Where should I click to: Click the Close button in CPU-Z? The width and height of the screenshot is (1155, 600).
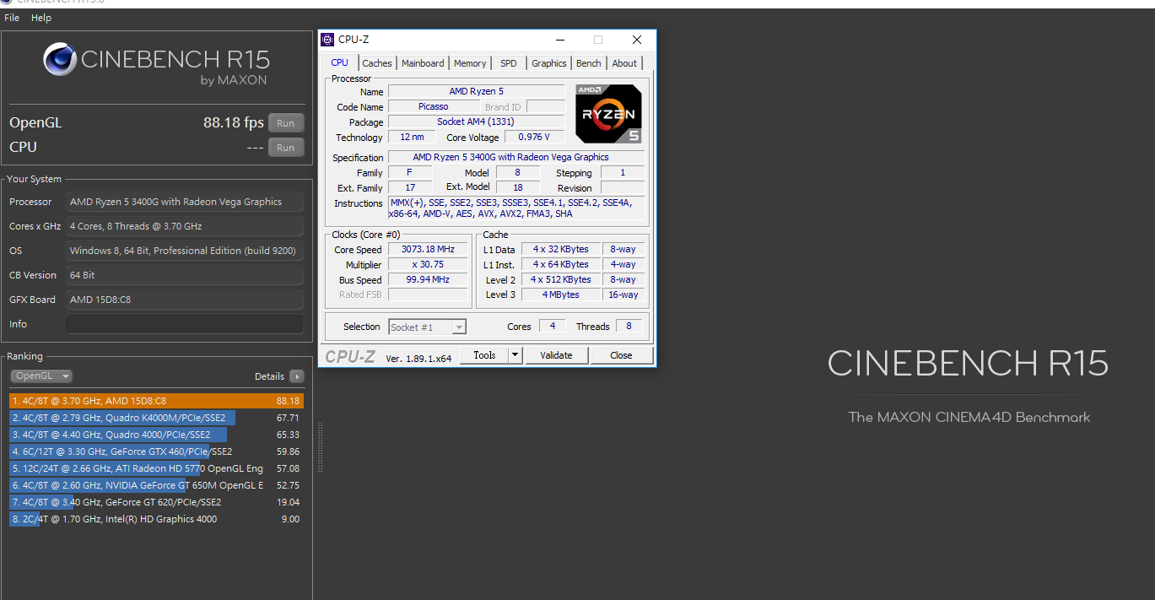(x=621, y=355)
